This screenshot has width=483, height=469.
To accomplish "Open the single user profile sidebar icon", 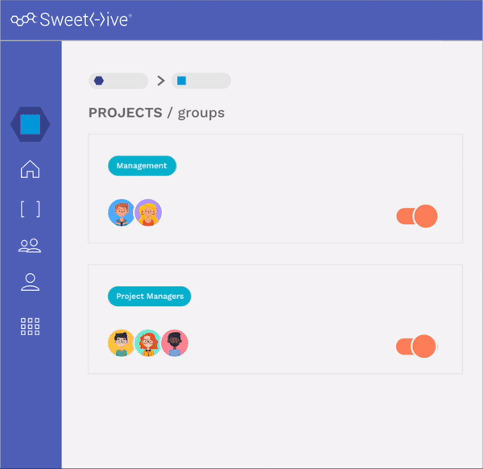I will coord(31,282).
